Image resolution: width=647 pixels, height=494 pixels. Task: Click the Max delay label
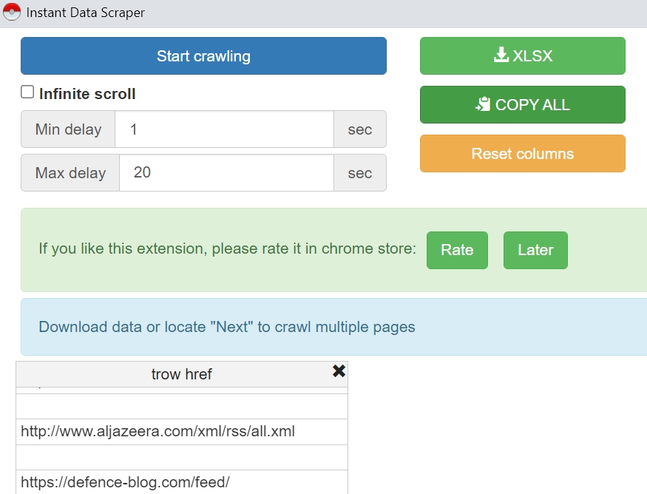[x=70, y=173]
